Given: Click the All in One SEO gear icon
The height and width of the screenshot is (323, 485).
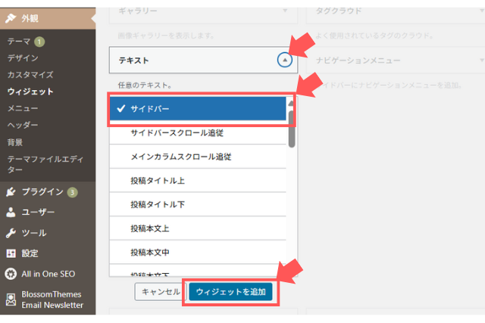Looking at the screenshot, I should coord(11,274).
